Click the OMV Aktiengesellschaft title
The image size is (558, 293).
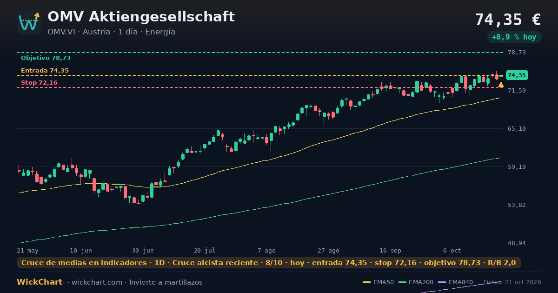click(x=141, y=17)
